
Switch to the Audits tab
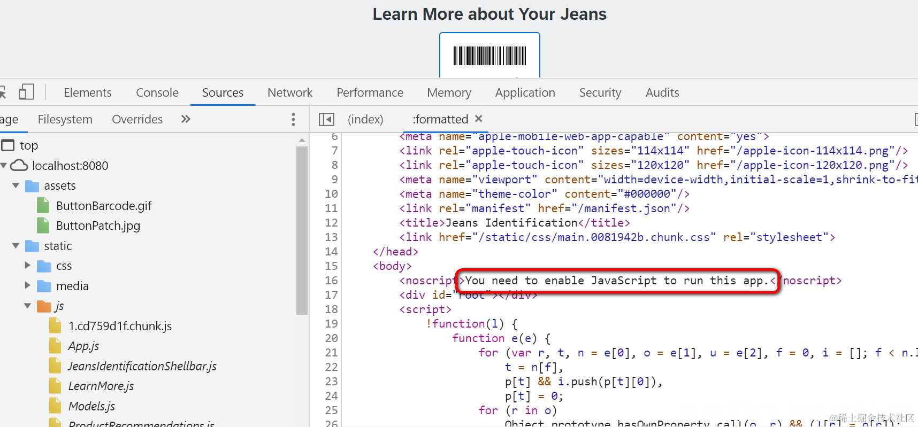[x=662, y=92]
